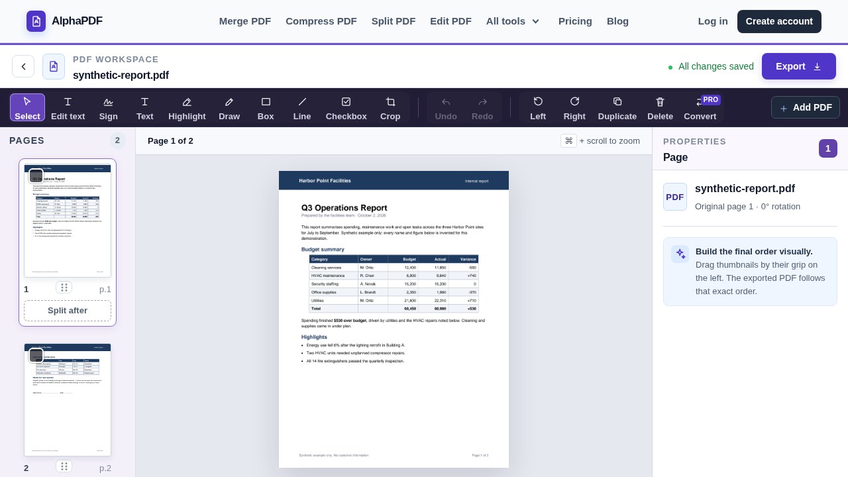Open Edit PDF in navigation

(x=450, y=21)
